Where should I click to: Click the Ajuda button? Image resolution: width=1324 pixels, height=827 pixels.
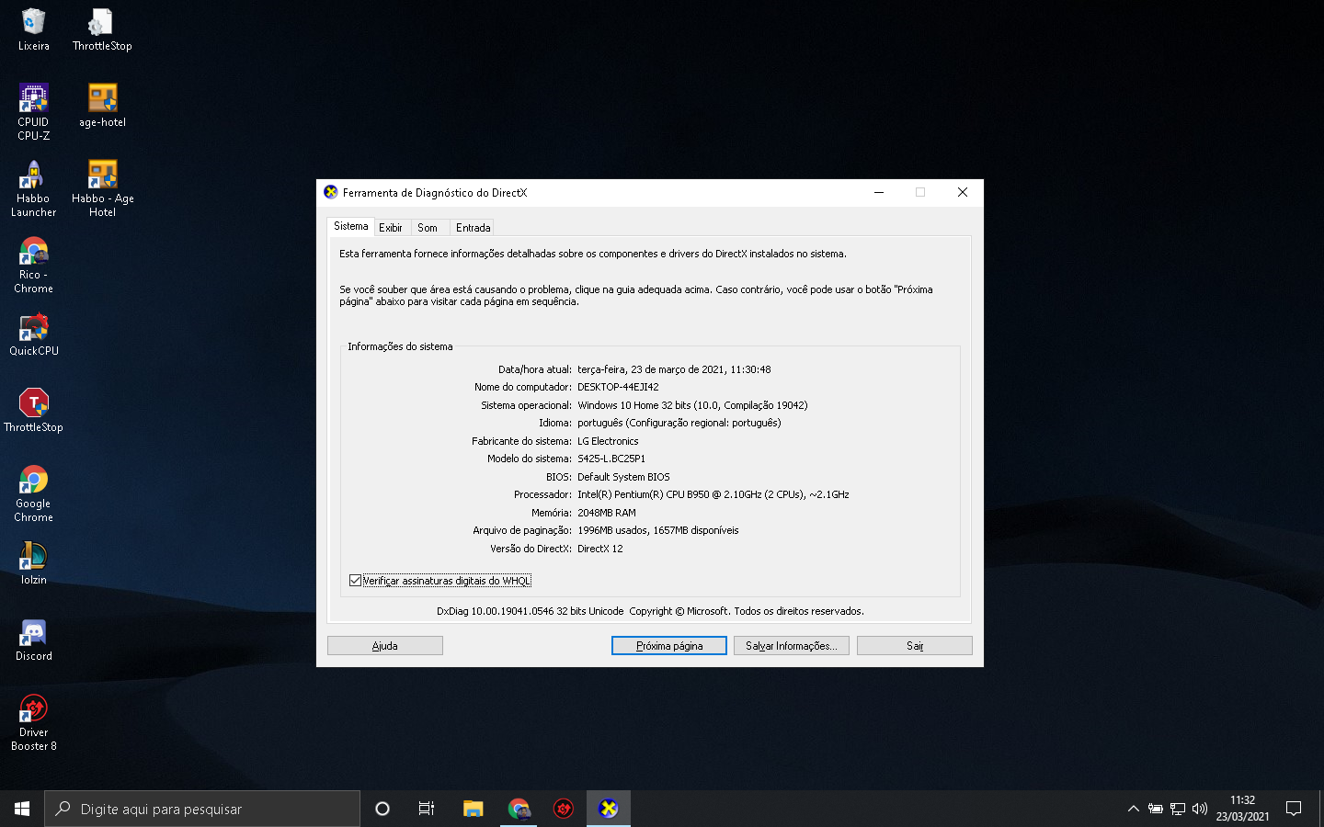(x=385, y=646)
